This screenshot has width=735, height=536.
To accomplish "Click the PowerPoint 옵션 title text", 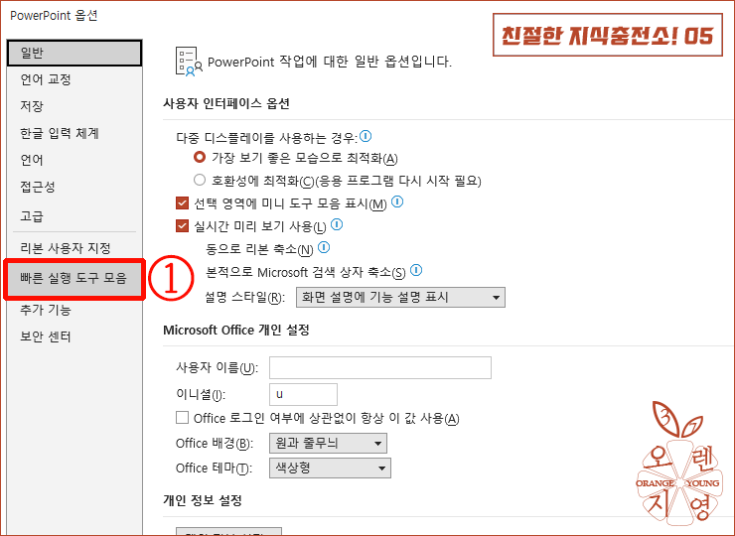I will click(54, 16).
